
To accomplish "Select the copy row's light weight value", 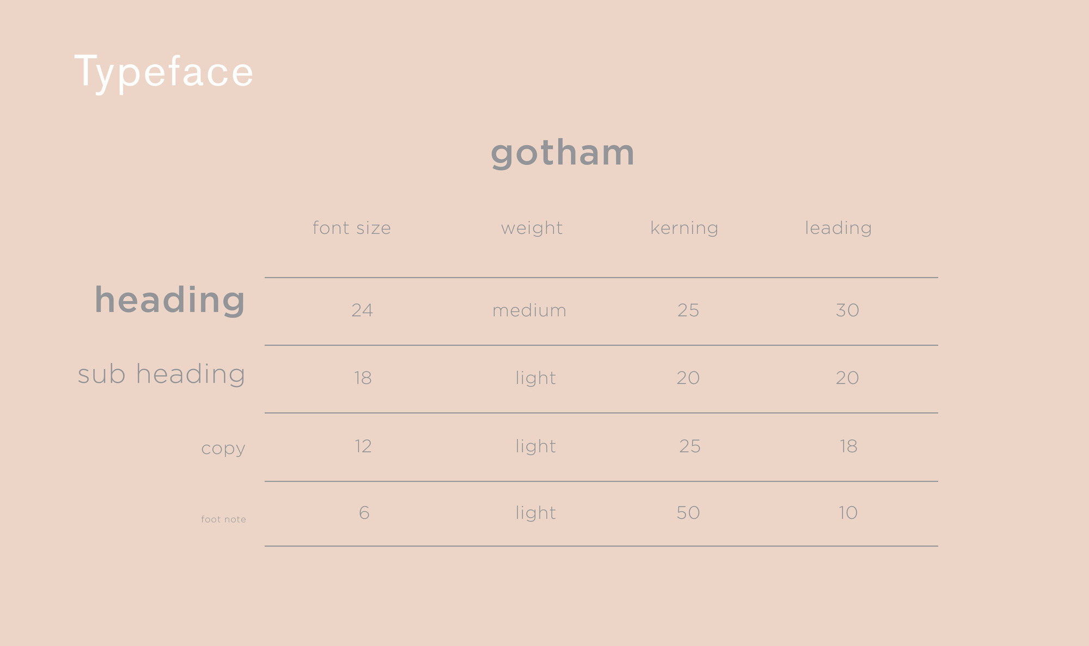I will click(x=536, y=446).
